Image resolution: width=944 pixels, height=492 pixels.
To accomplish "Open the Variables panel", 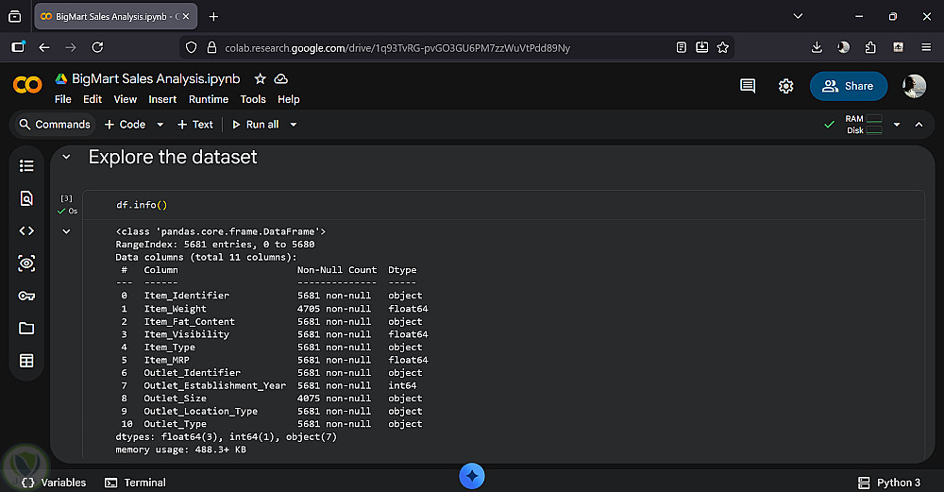I will point(54,483).
